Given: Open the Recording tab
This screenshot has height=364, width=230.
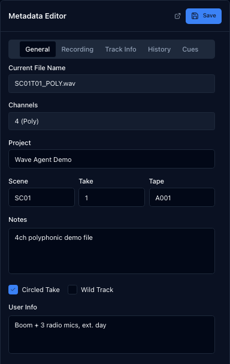Looking at the screenshot, I should 77,49.
